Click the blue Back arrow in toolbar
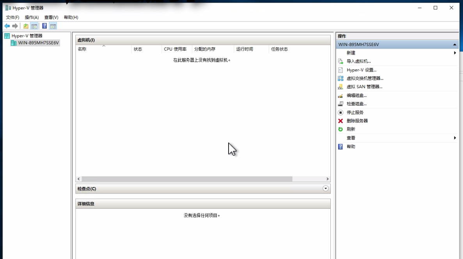 [x=7, y=26]
